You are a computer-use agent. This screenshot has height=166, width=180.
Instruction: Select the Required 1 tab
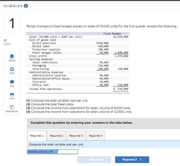(x=37, y=136)
